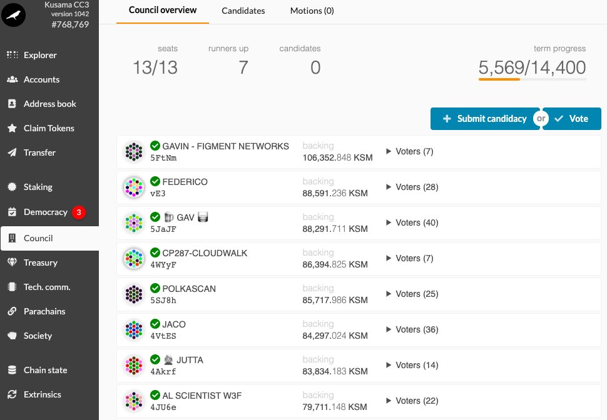Viewport: 607px width, 420px height.
Task: Expand Voters (28) for FEDERICO
Action: point(412,187)
